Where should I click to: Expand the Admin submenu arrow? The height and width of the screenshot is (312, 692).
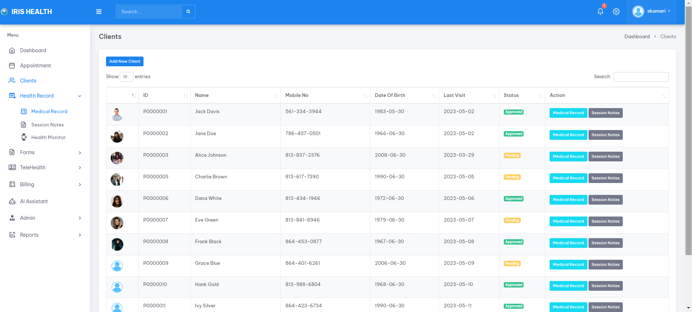pyautogui.click(x=80, y=218)
